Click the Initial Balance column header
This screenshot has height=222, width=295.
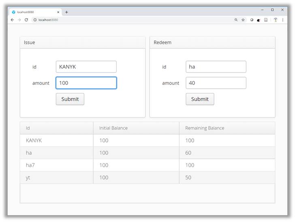click(113, 128)
